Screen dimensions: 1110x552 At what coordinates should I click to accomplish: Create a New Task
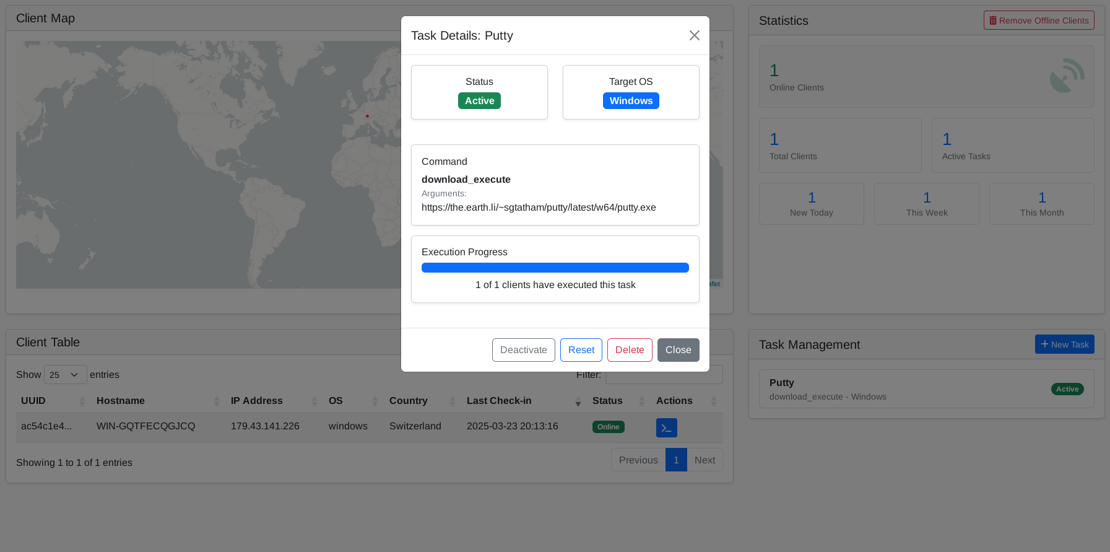pos(1065,344)
